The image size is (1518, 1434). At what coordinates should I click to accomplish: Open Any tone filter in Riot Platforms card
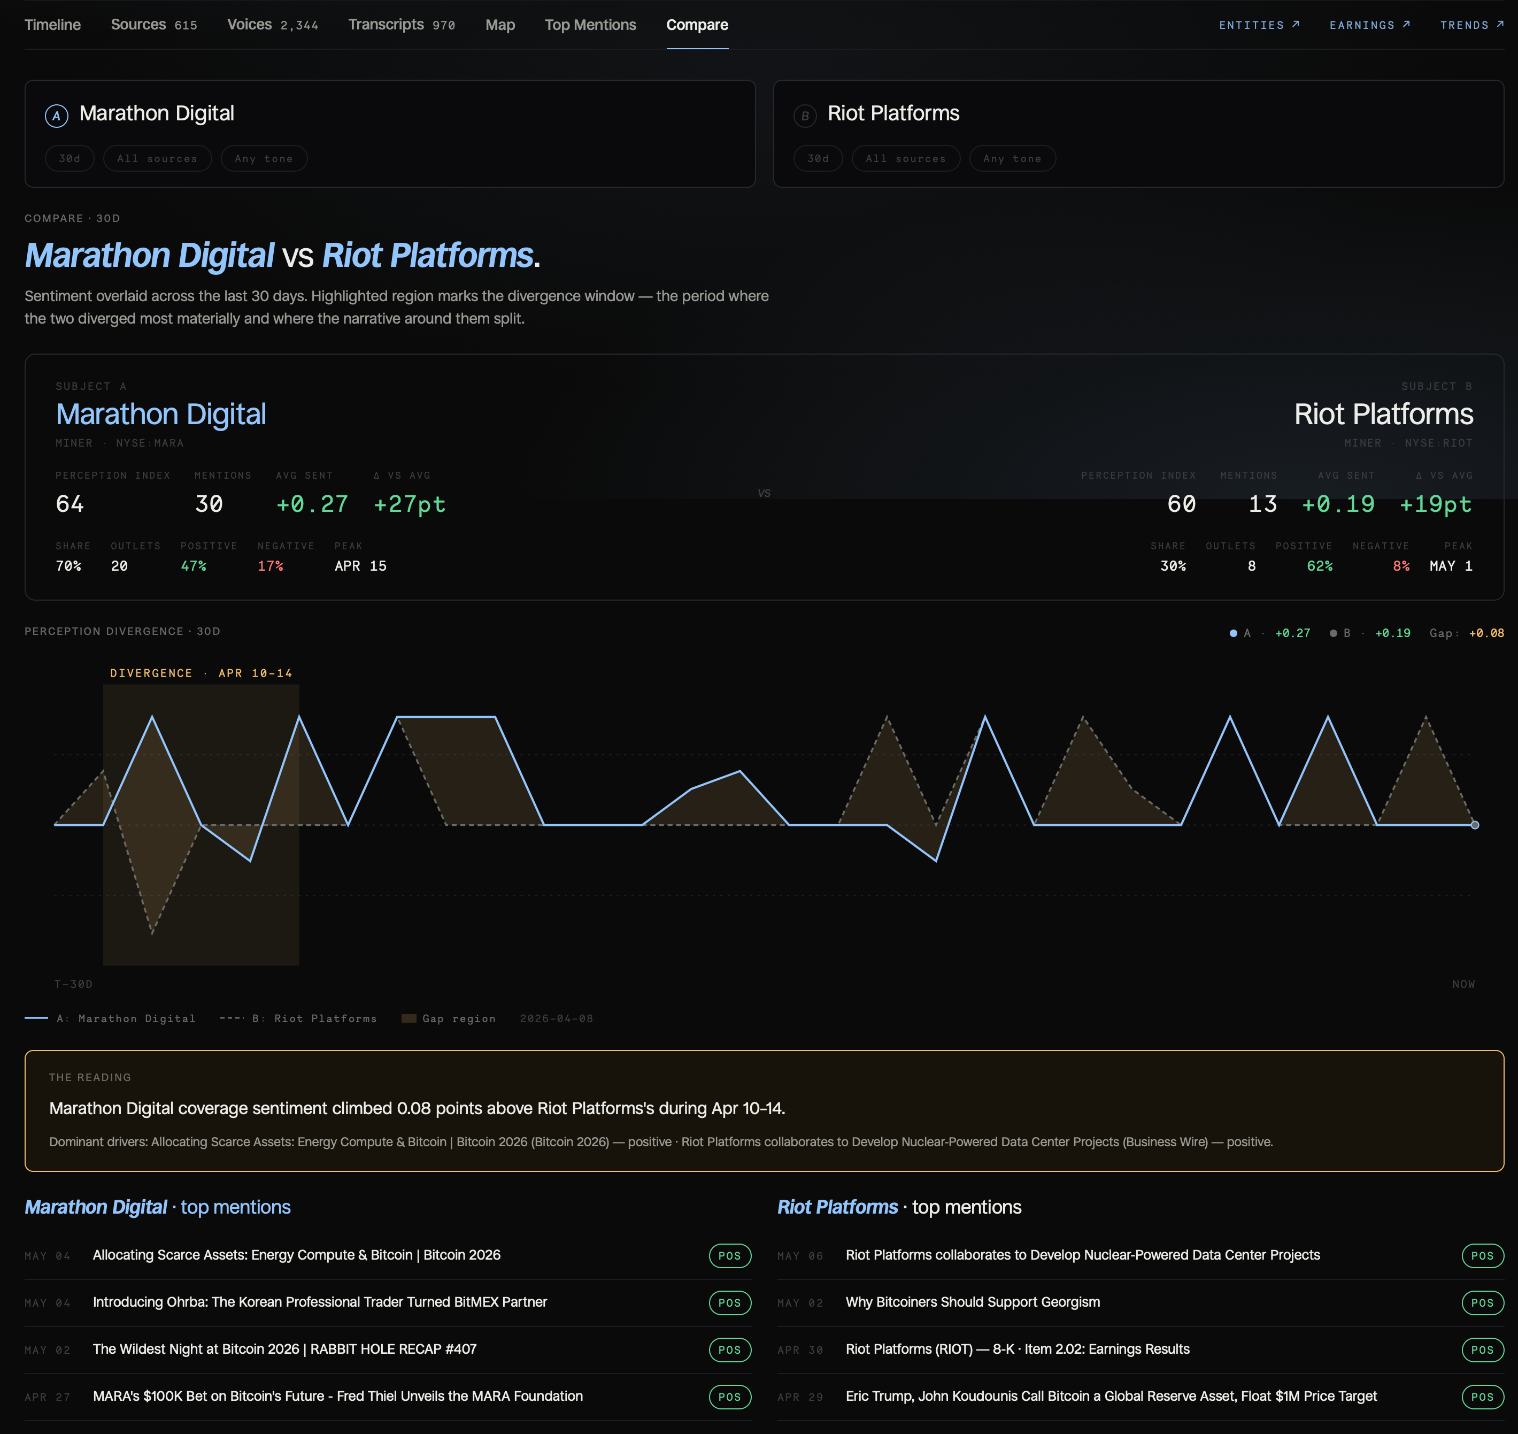click(x=1013, y=158)
